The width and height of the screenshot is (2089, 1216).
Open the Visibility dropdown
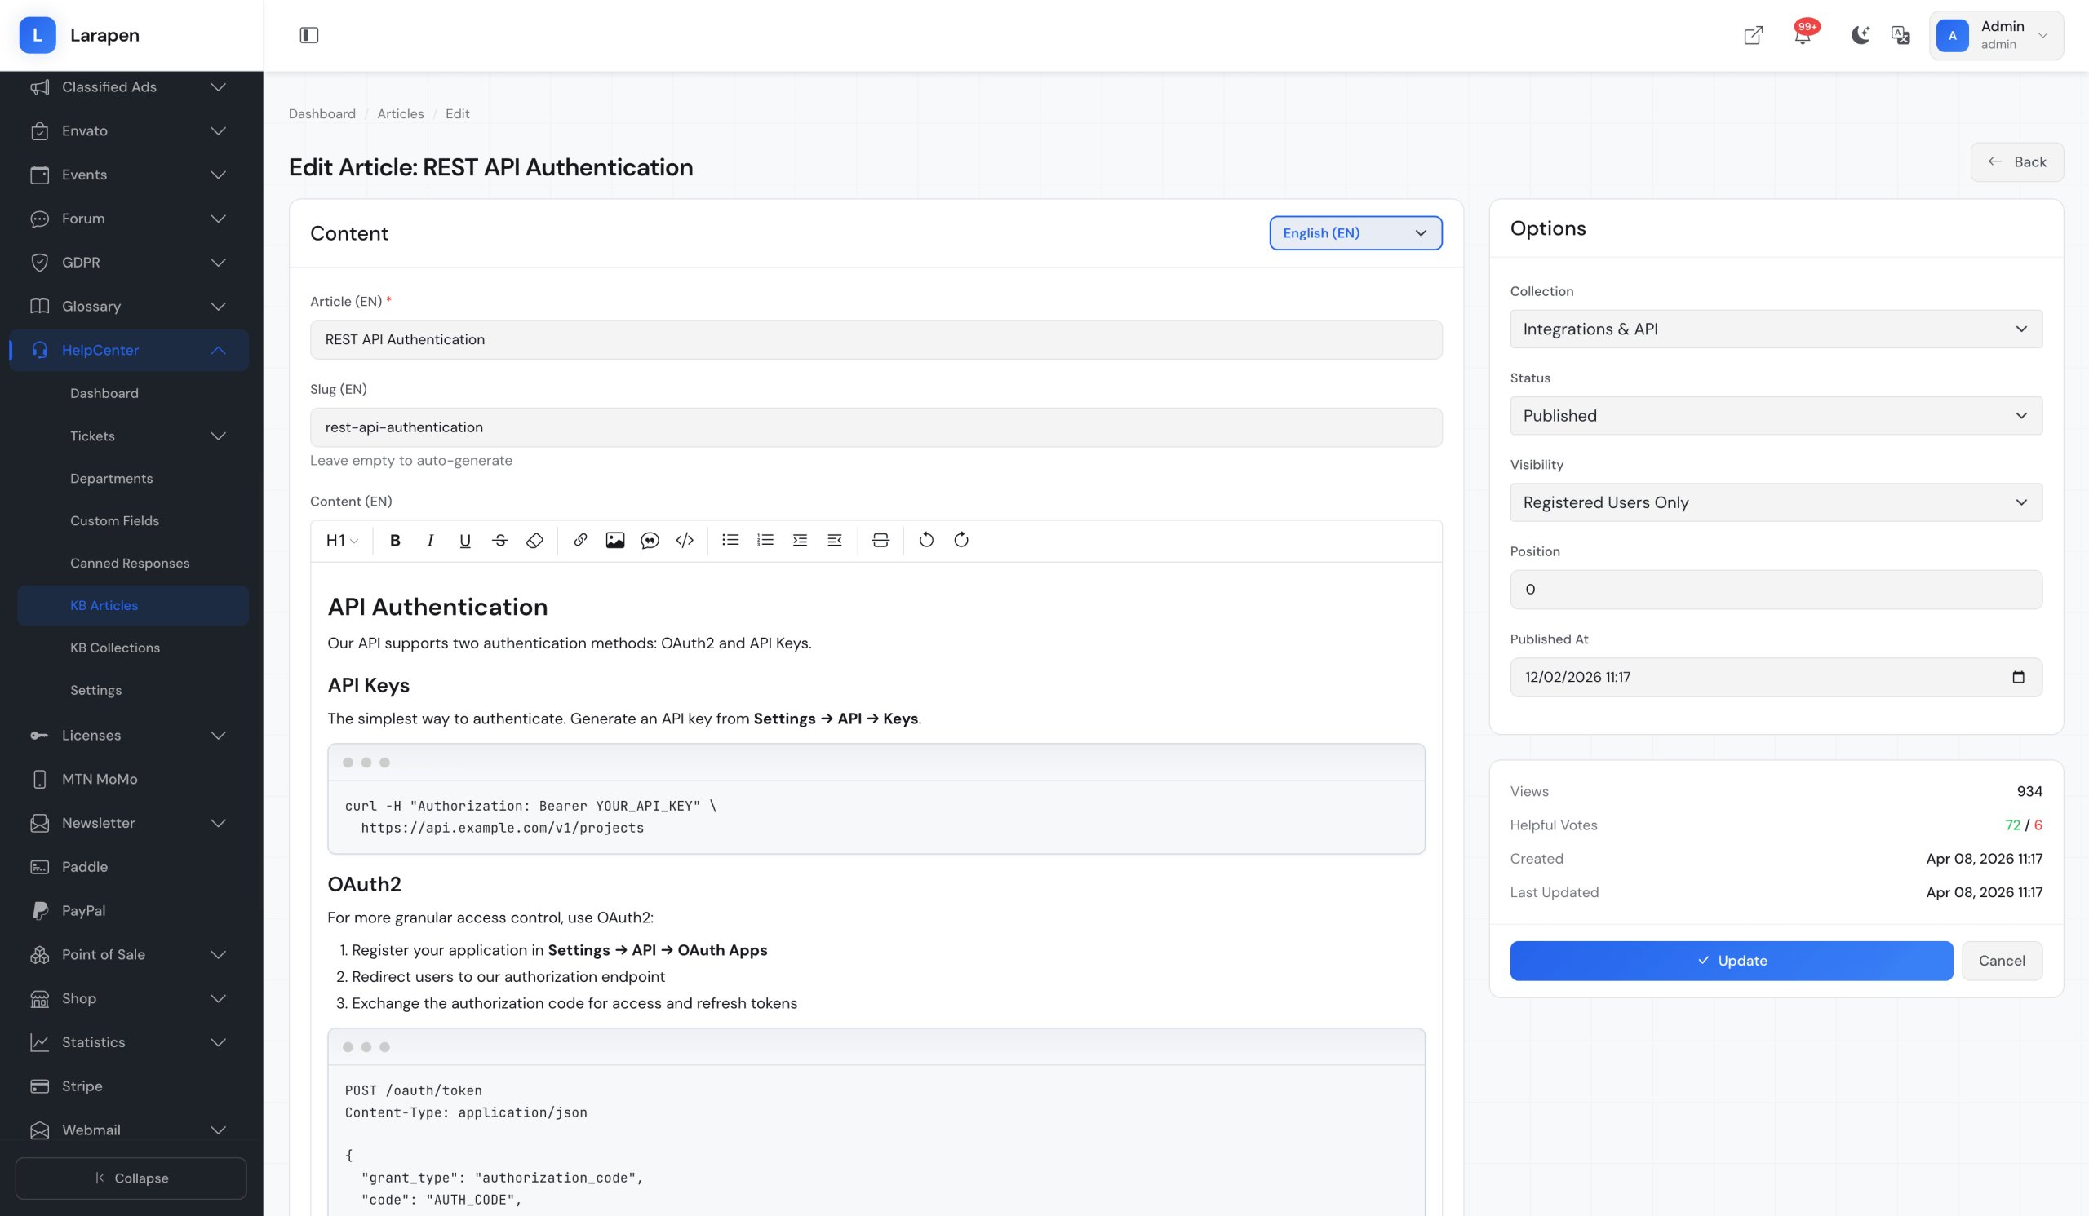pos(1776,502)
